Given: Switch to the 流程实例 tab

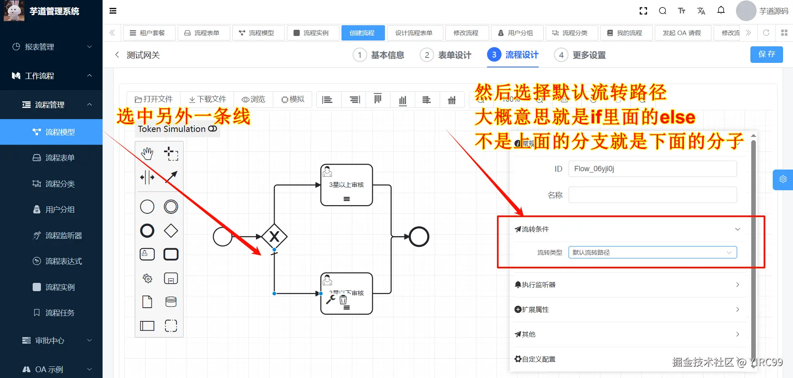Looking at the screenshot, I should pyautogui.click(x=313, y=33).
